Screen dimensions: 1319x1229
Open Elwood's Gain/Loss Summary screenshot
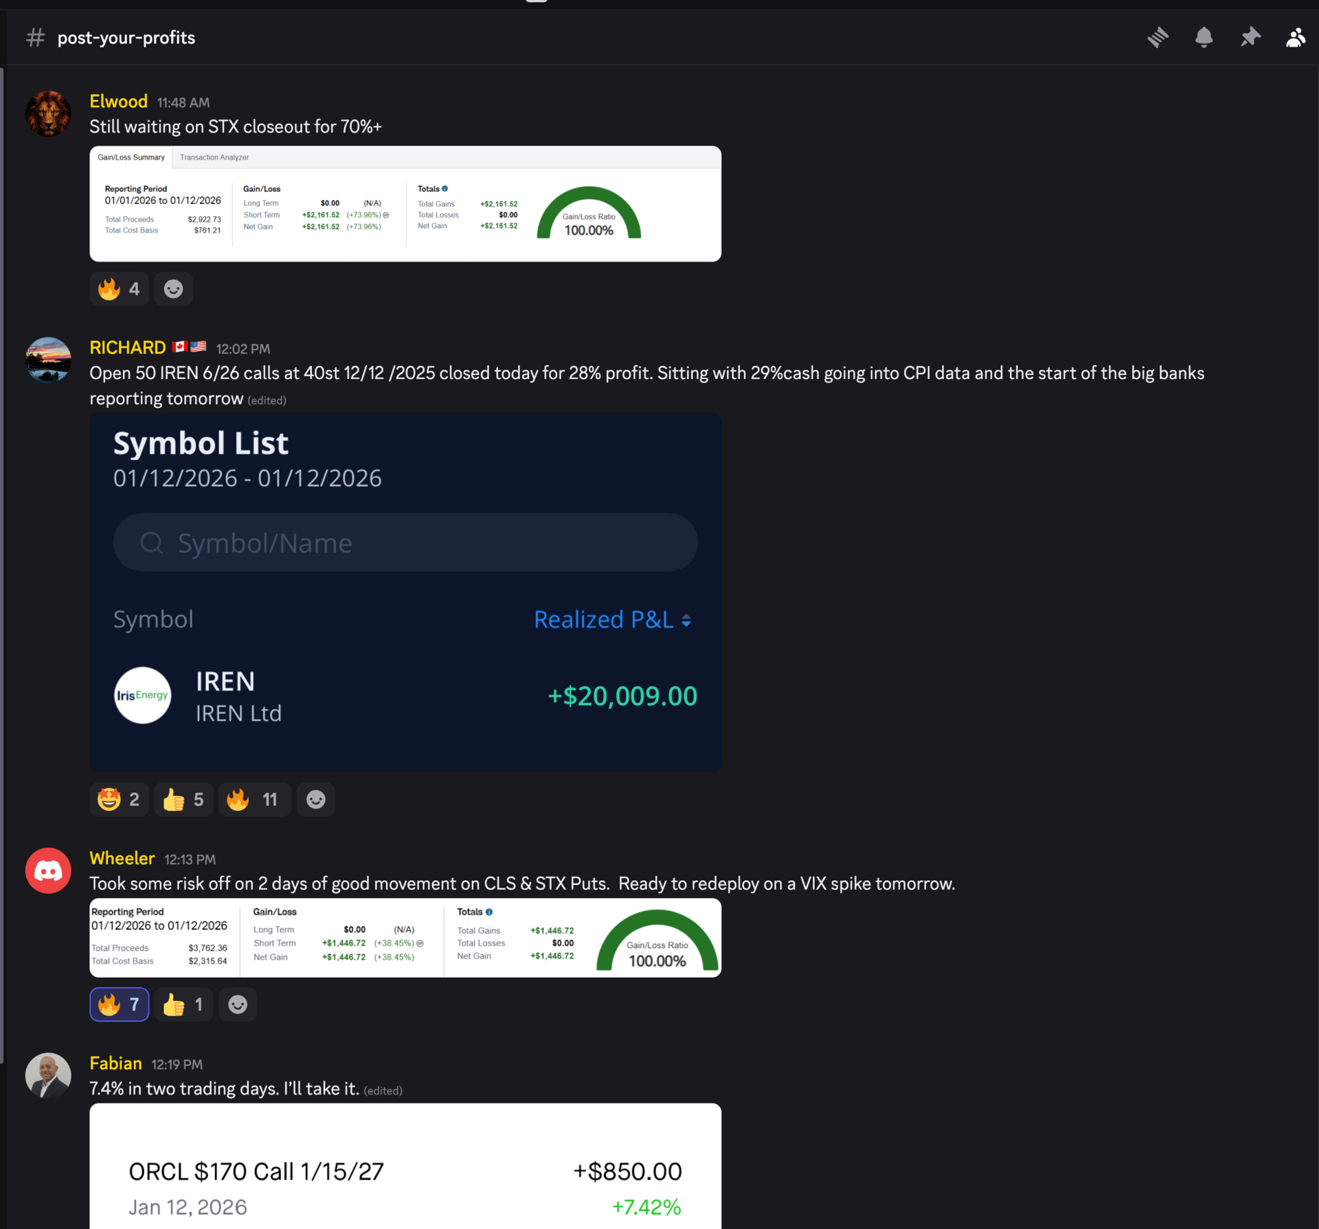point(405,204)
